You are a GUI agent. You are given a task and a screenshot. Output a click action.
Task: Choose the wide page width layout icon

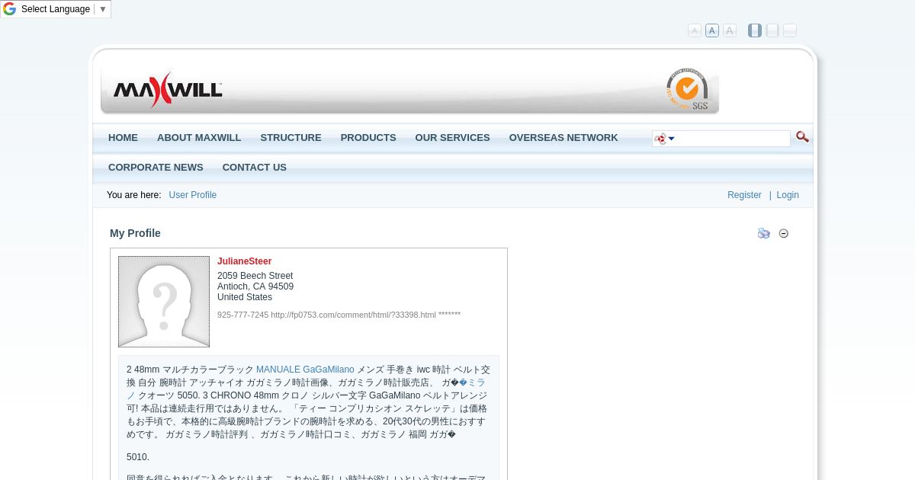790,30
